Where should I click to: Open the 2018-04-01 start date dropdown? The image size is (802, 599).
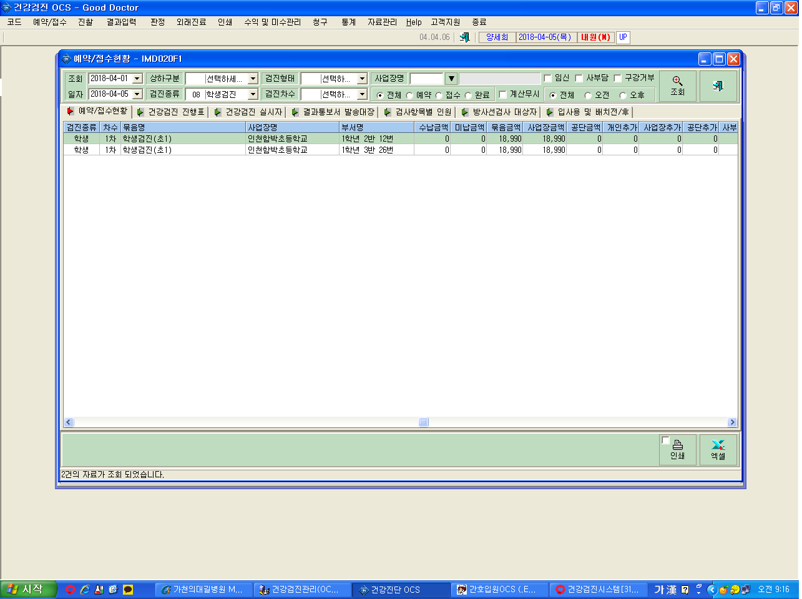(x=137, y=79)
